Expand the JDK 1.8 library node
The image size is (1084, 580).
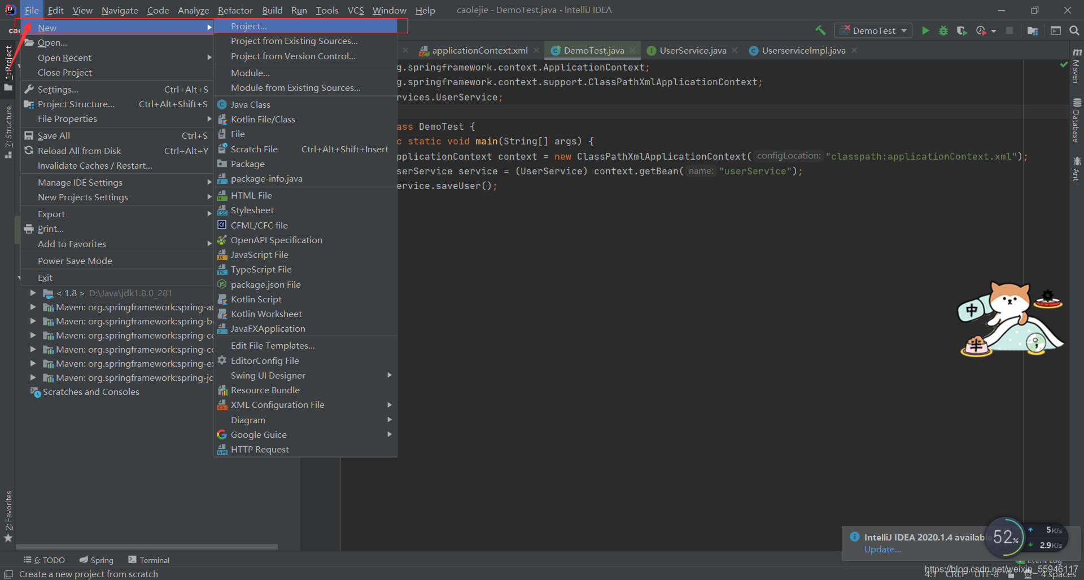[33, 293]
